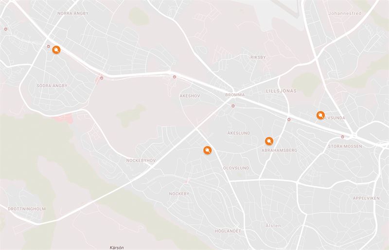Select the metro icon above Stora Mossen
Viewport: 389px width, 250px height.
(343, 137)
